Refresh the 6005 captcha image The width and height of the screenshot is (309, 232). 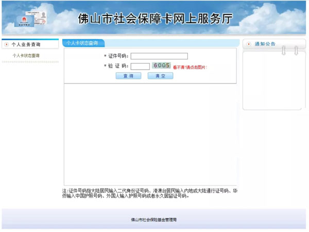(161, 65)
